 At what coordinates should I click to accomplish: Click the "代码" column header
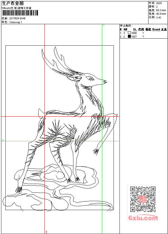pyautogui.click(x=141, y=29)
